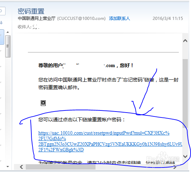Click the mail list scrollbar grip thumb

8,46
